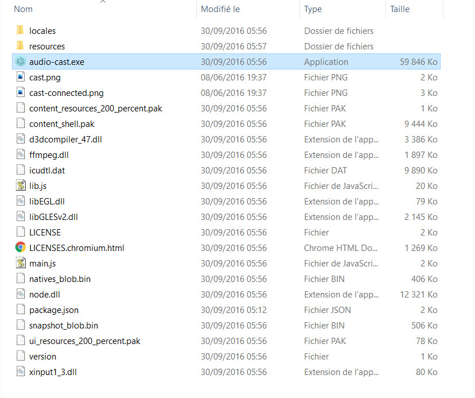Click the Fichier DAT type cell

coord(325,171)
